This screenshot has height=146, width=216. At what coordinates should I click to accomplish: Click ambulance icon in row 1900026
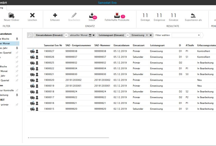[x=33, y=57]
